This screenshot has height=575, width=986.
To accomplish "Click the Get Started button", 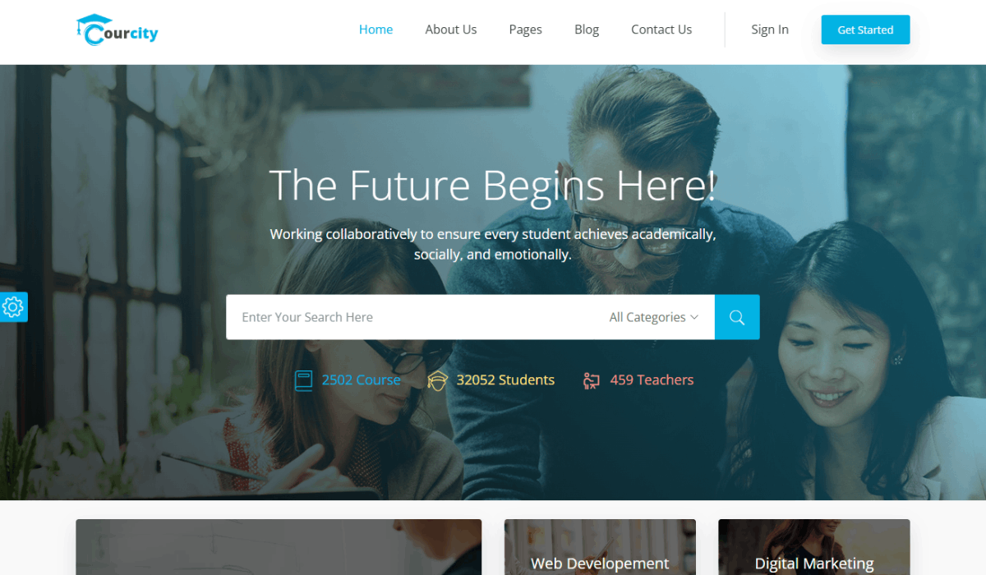I will (865, 30).
